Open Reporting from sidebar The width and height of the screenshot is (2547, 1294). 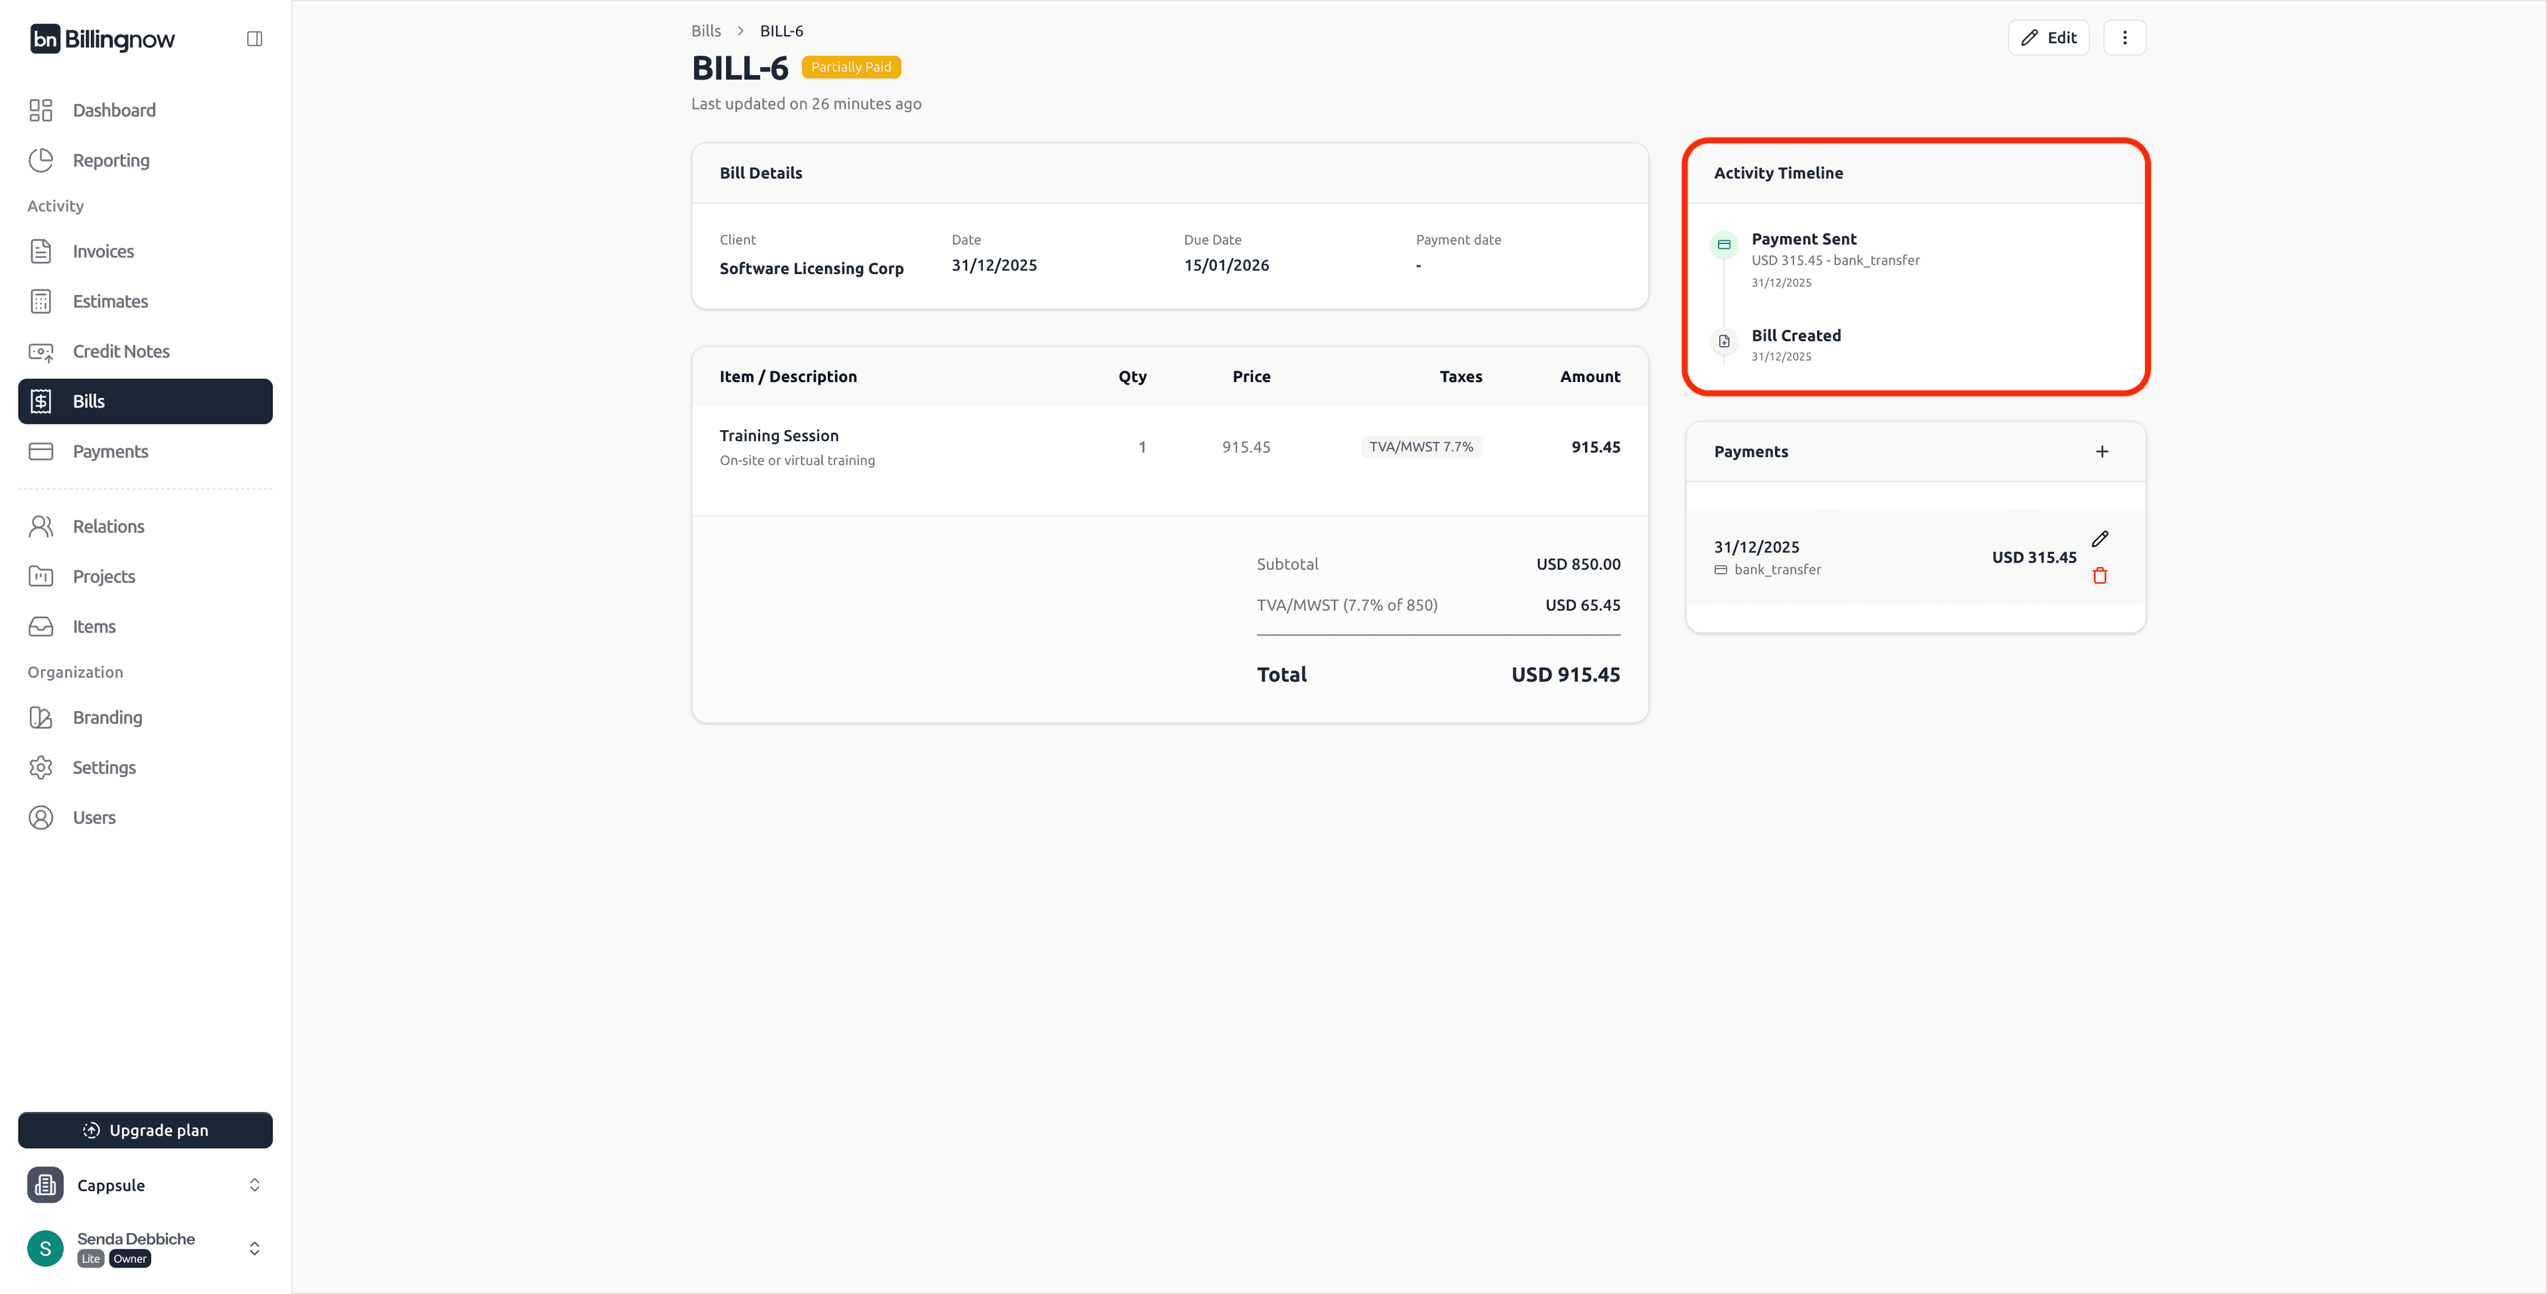point(111,160)
